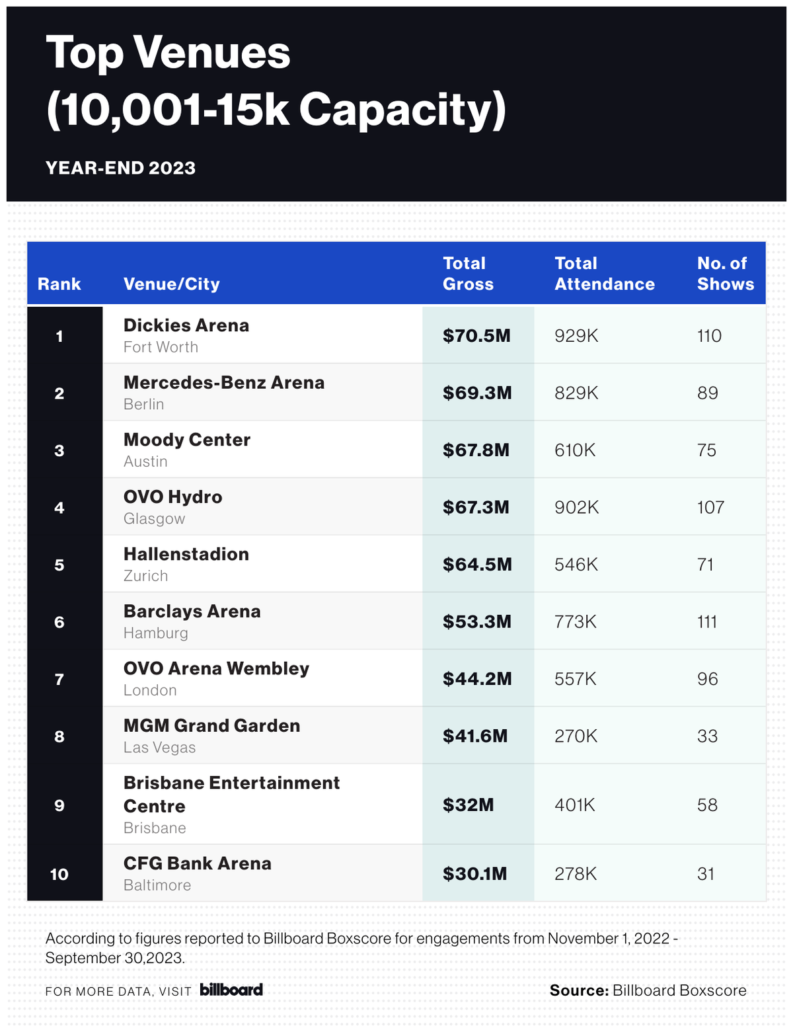Click the 89 shows value
The height and width of the screenshot is (1032, 793).
(707, 393)
